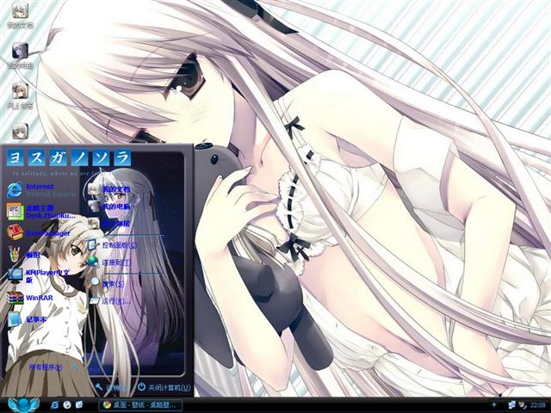Viewport: 551px width, 413px height.
Task: Launch Internet Explorer from Start menu
Action: tap(41, 190)
